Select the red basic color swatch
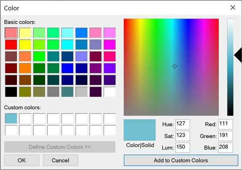Screen dimensions: 242x170 point(11,44)
